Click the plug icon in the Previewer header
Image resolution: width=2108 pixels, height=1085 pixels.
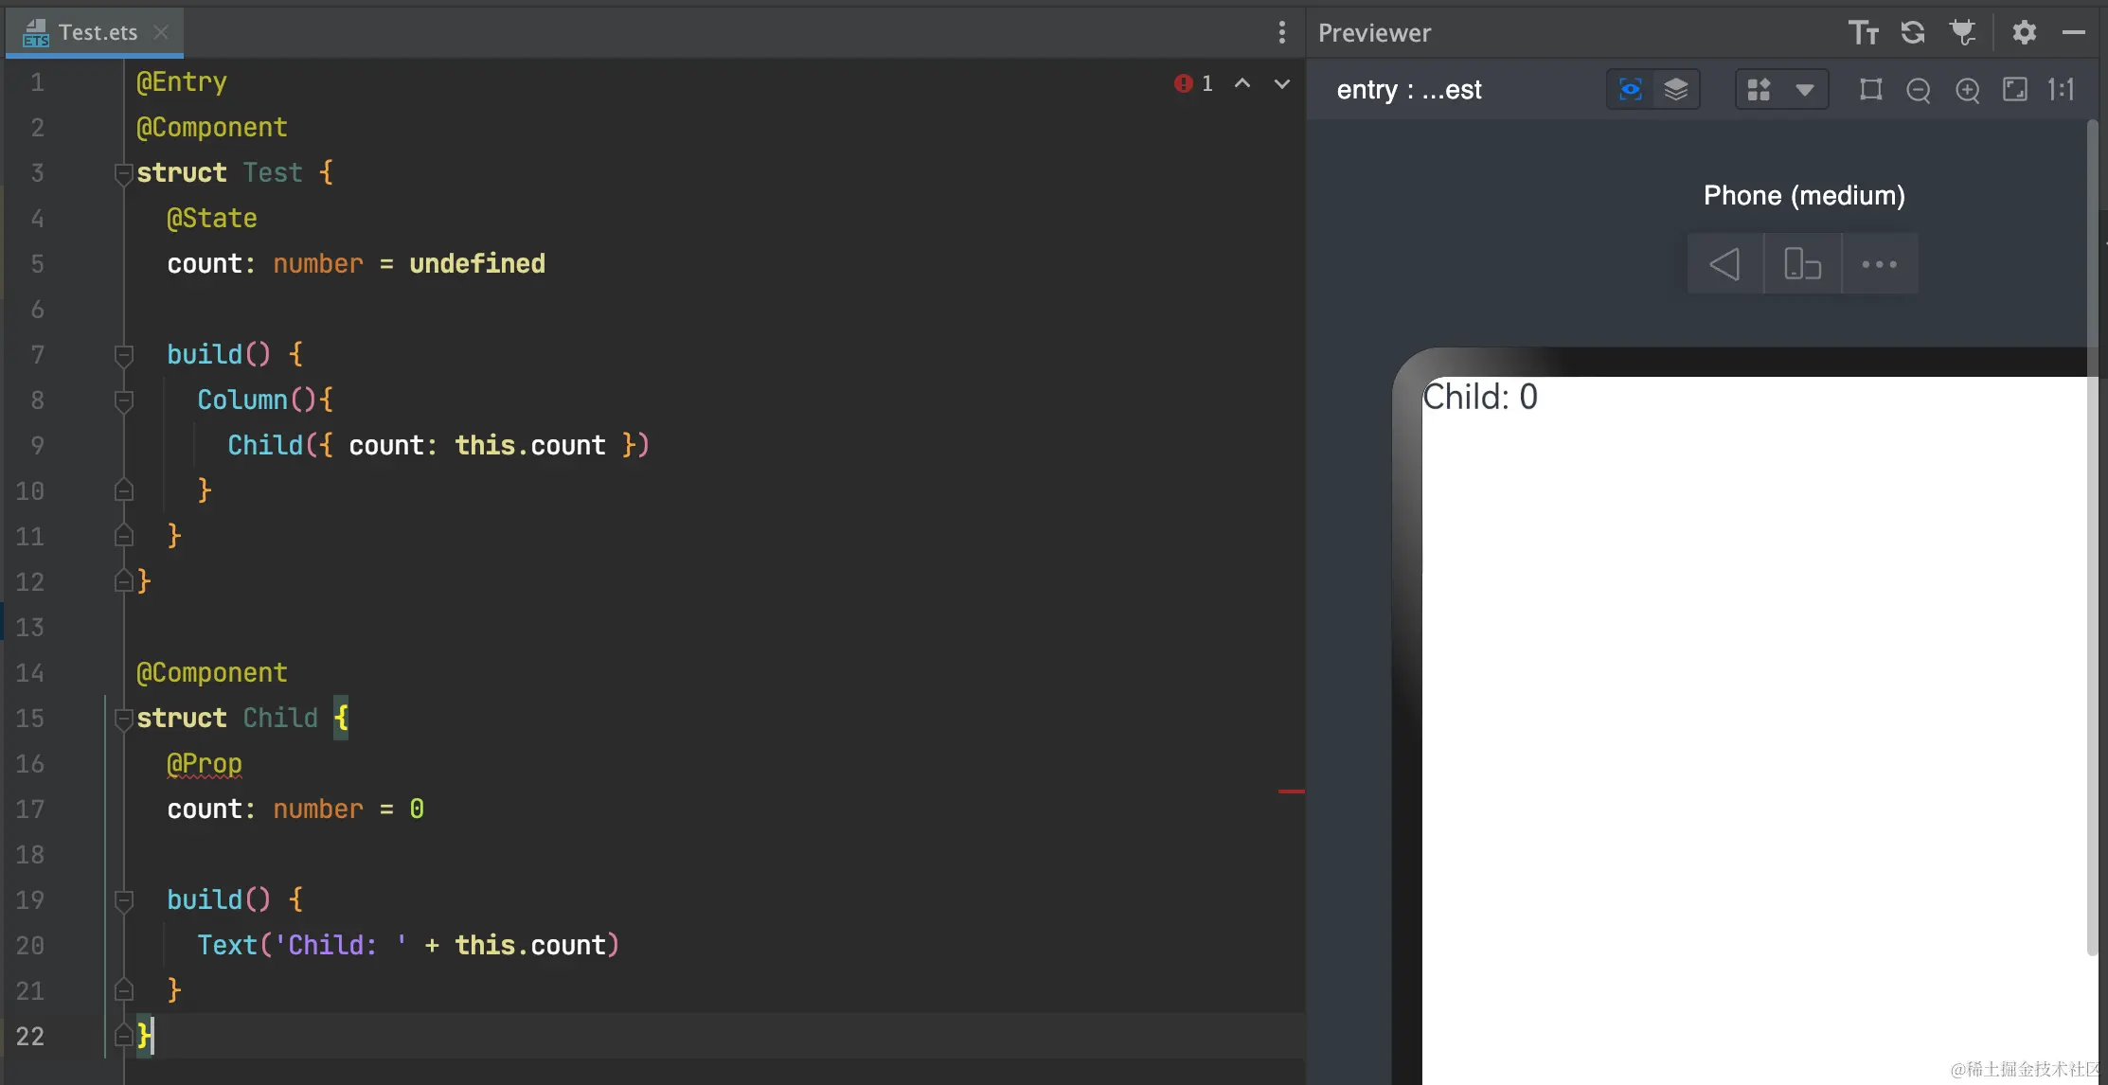coord(1962,33)
